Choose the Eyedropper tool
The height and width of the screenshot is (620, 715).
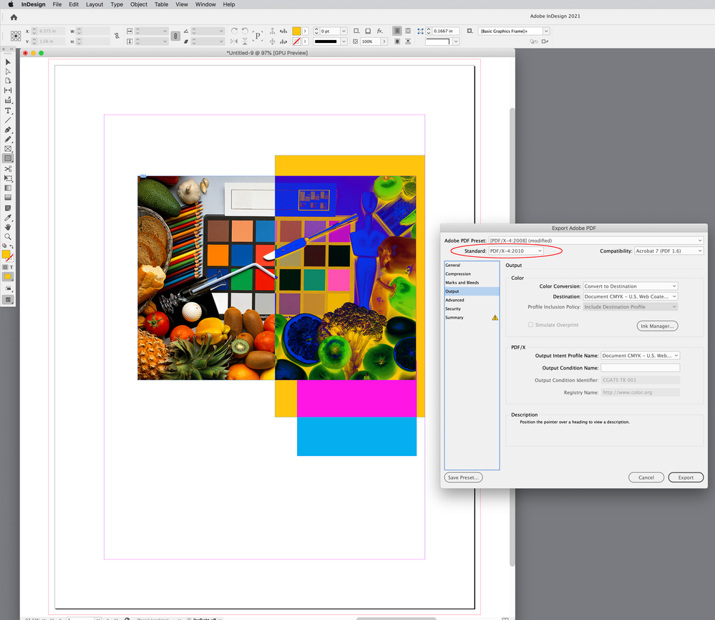point(8,217)
